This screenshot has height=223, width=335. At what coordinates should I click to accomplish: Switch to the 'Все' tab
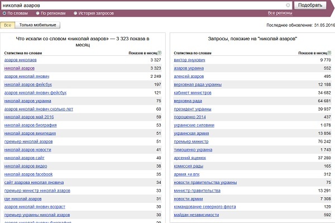(7, 25)
